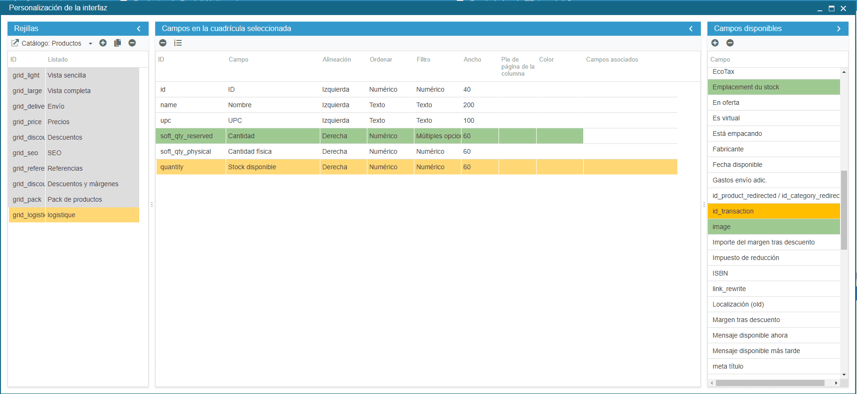The image size is (857, 394).
Task: Click the external link icon beside Catálogo
Action: [x=15, y=43]
